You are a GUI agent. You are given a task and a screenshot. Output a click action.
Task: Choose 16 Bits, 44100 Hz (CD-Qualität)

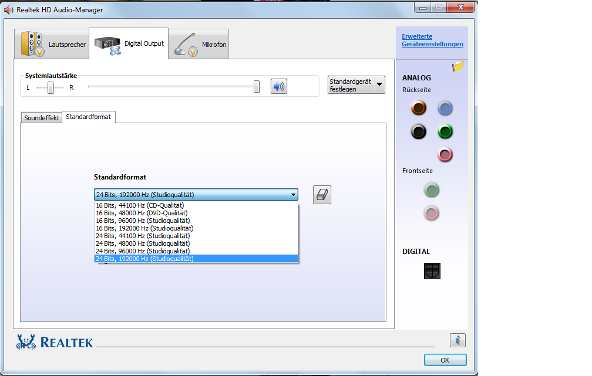pyautogui.click(x=196, y=205)
